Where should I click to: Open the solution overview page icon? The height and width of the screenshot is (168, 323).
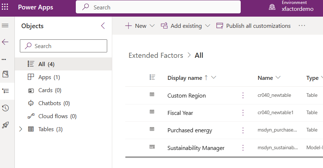tap(5, 74)
